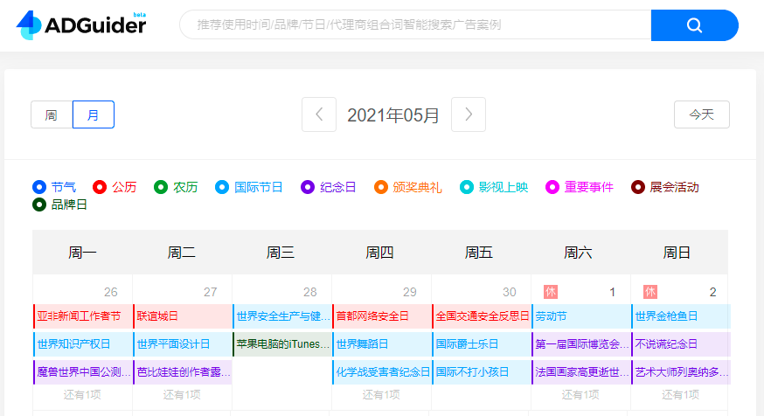Screen dimensions: 764x416
Task: Open the 化学战受害者纪念日 event
Action: pos(382,372)
